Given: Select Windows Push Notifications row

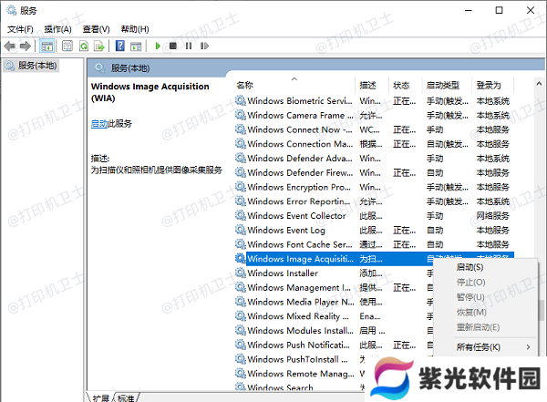Looking at the screenshot, I should (x=334, y=345).
